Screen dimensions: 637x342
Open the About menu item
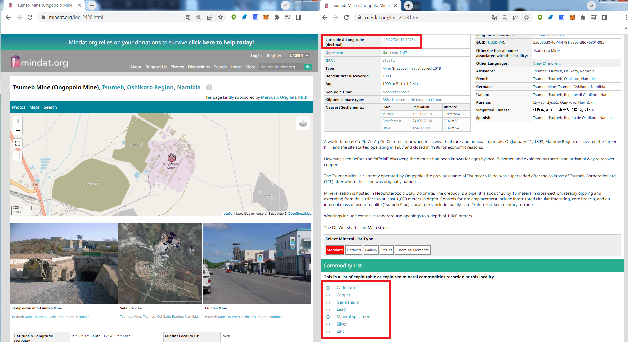click(x=136, y=67)
